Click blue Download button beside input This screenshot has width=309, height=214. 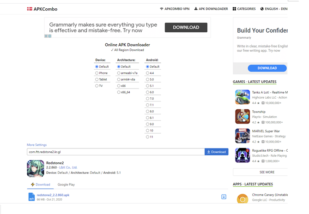216,152
